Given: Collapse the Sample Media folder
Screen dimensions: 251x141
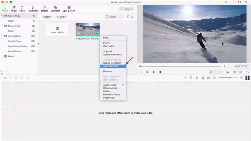Looking at the screenshot, I should point(2,36).
